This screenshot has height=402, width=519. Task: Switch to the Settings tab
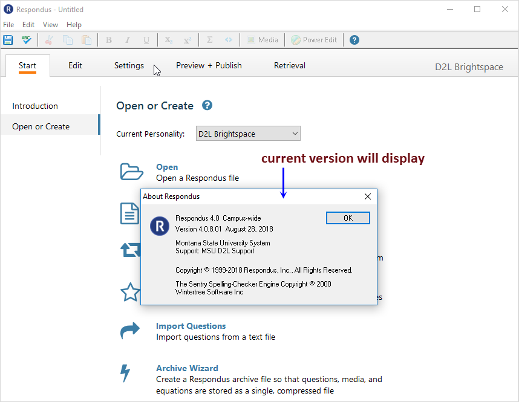point(129,65)
